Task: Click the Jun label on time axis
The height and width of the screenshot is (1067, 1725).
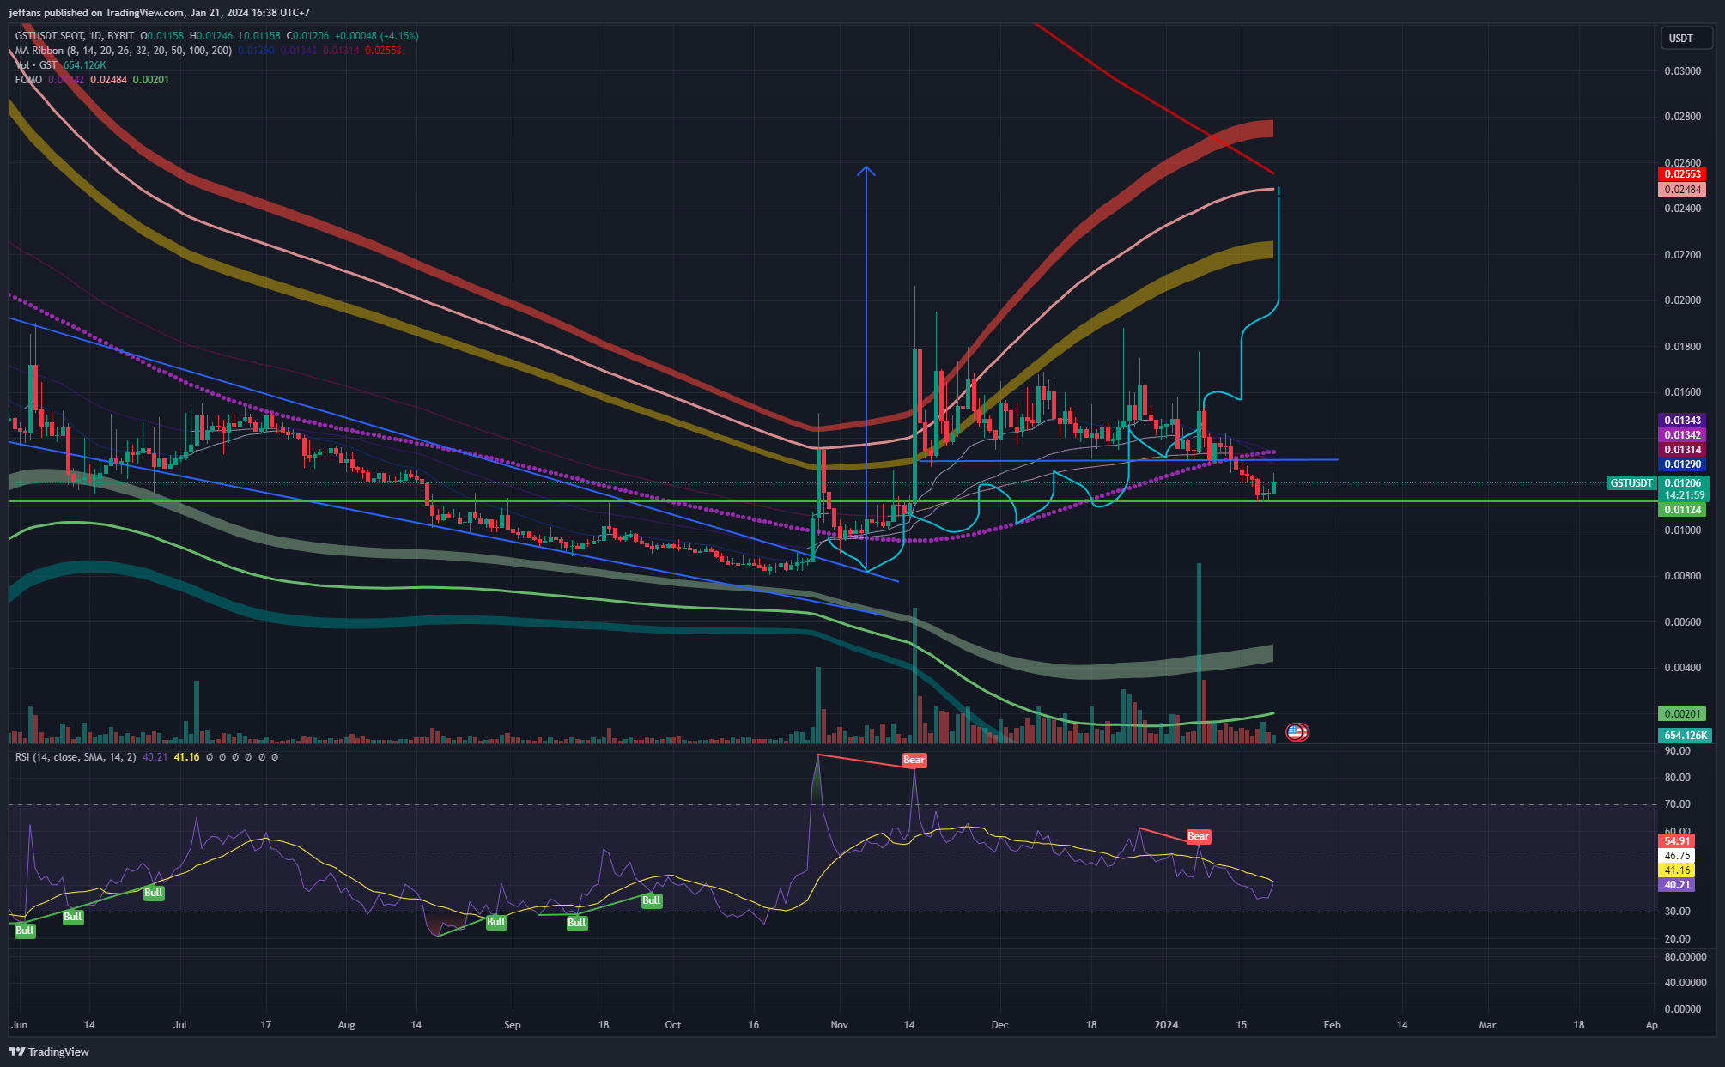Action: [19, 1025]
